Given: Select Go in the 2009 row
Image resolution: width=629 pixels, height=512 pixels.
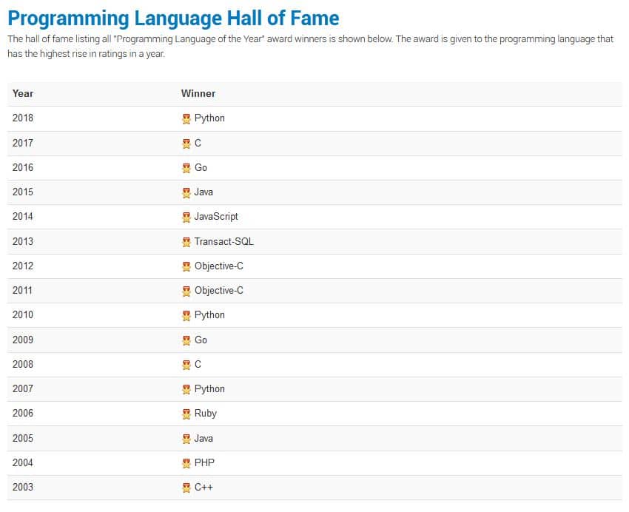Looking at the screenshot, I should [201, 340].
